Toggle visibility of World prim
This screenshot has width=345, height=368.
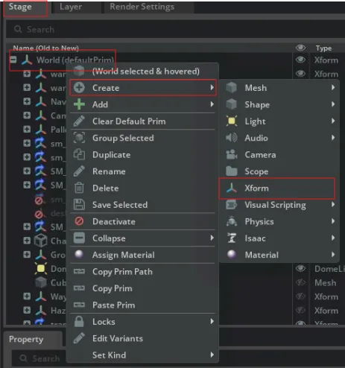click(300, 60)
